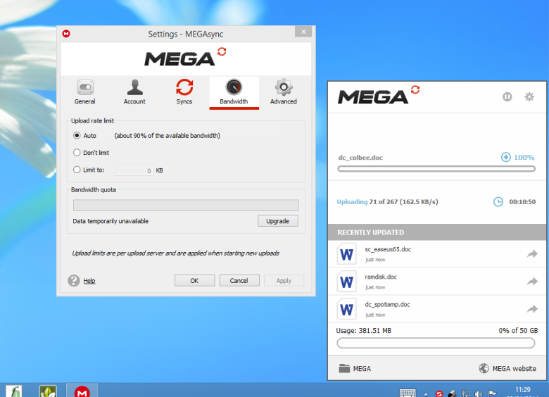The height and width of the screenshot is (397, 549).
Task: Select the Auto upload rate option
Action: pos(77,136)
